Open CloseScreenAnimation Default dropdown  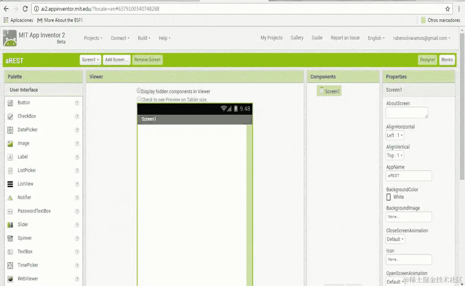396,239
